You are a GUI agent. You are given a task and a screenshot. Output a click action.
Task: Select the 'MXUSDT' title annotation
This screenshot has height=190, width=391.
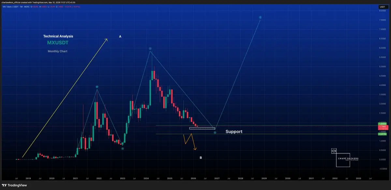click(58, 43)
